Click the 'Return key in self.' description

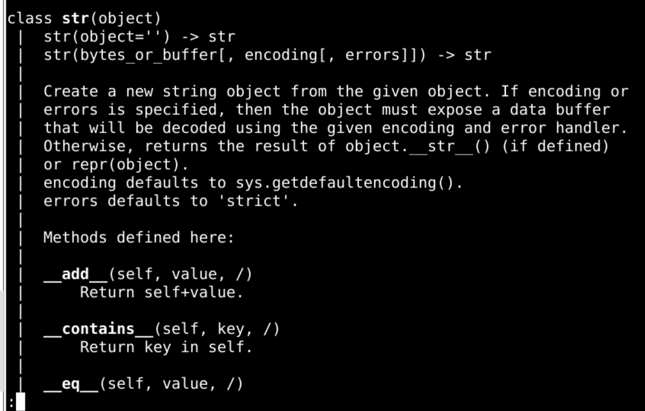click(x=166, y=348)
